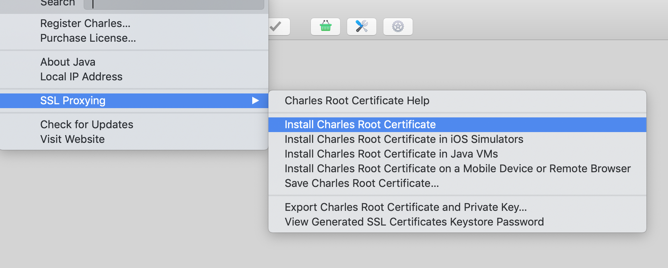Click Install Charles Root Certificate
The image size is (668, 268).
(x=457, y=125)
